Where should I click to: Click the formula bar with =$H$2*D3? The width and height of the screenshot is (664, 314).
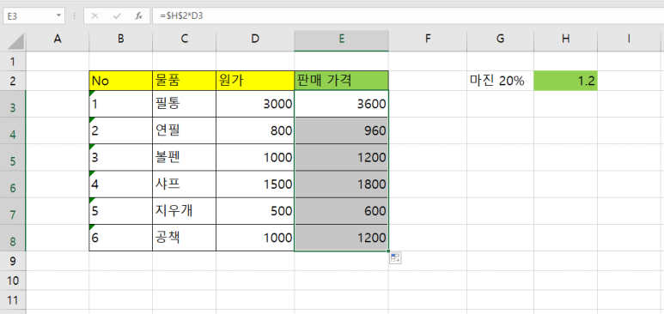(x=408, y=16)
